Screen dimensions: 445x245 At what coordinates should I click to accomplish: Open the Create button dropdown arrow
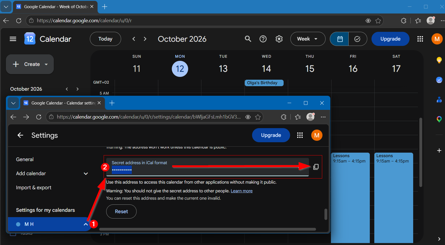tap(46, 64)
